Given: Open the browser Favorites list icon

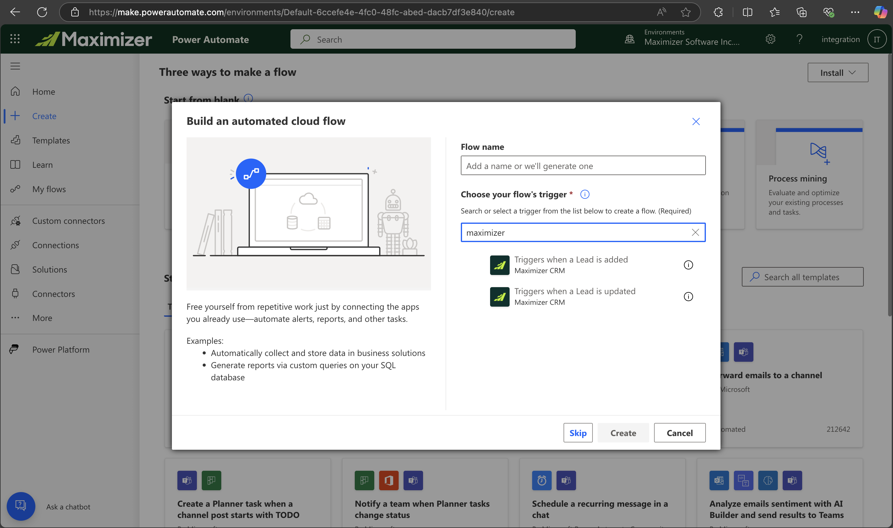Looking at the screenshot, I should pyautogui.click(x=774, y=12).
